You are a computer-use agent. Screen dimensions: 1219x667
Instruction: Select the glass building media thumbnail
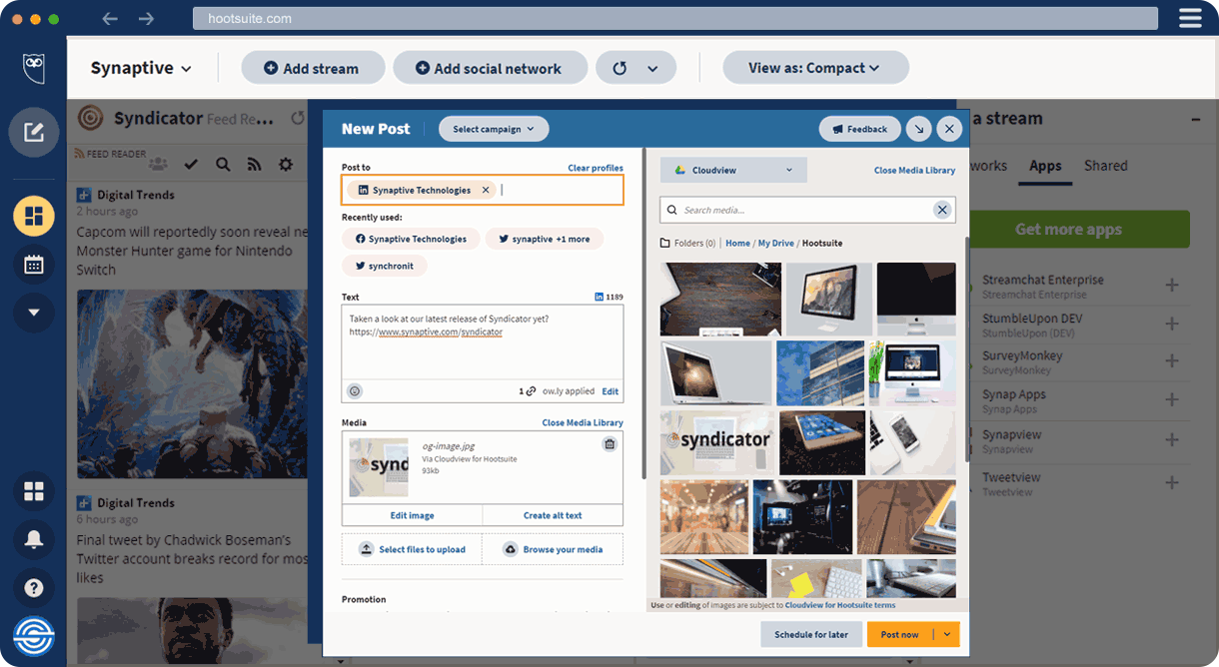820,373
